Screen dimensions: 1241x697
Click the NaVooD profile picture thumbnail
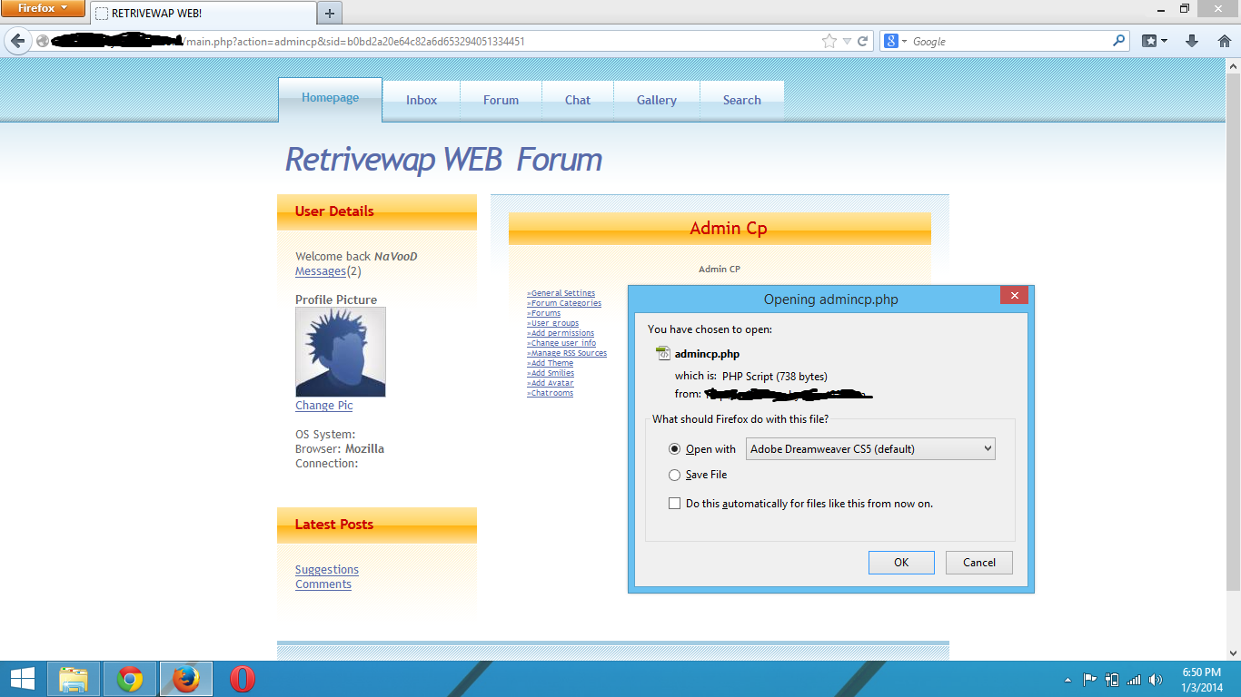tap(340, 351)
